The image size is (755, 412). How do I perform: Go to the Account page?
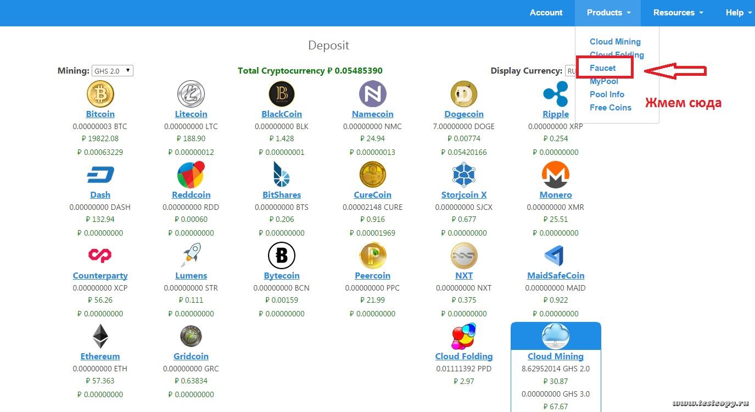(546, 13)
